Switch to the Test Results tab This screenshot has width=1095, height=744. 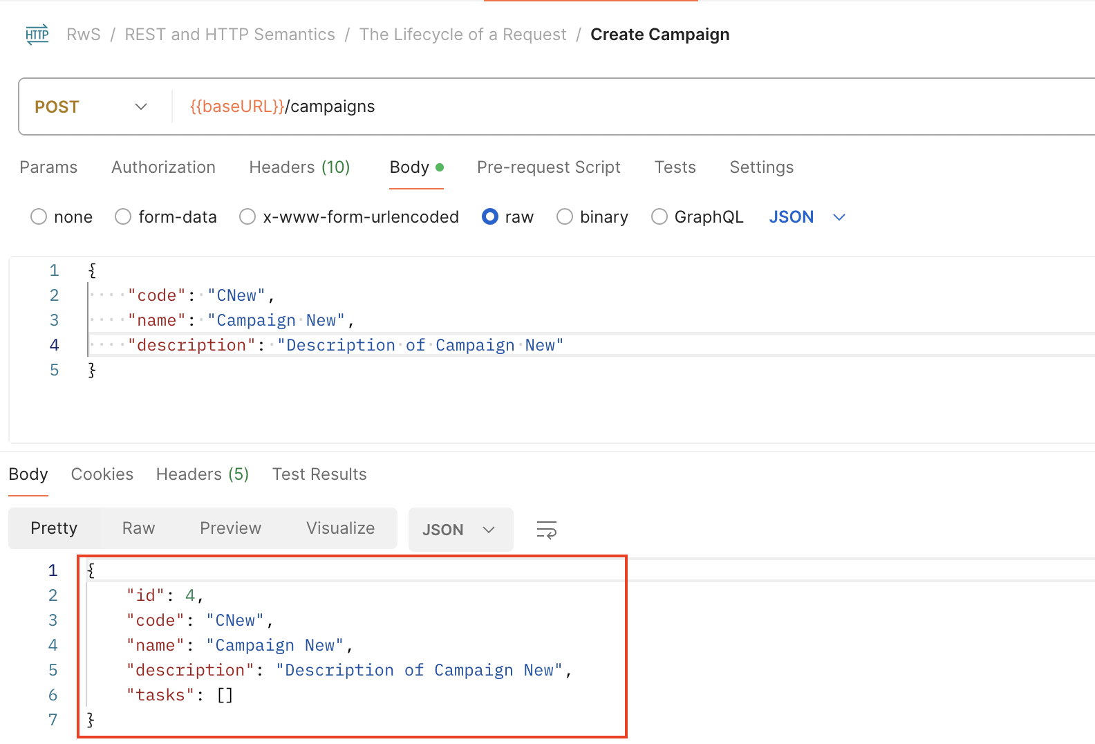click(x=319, y=474)
